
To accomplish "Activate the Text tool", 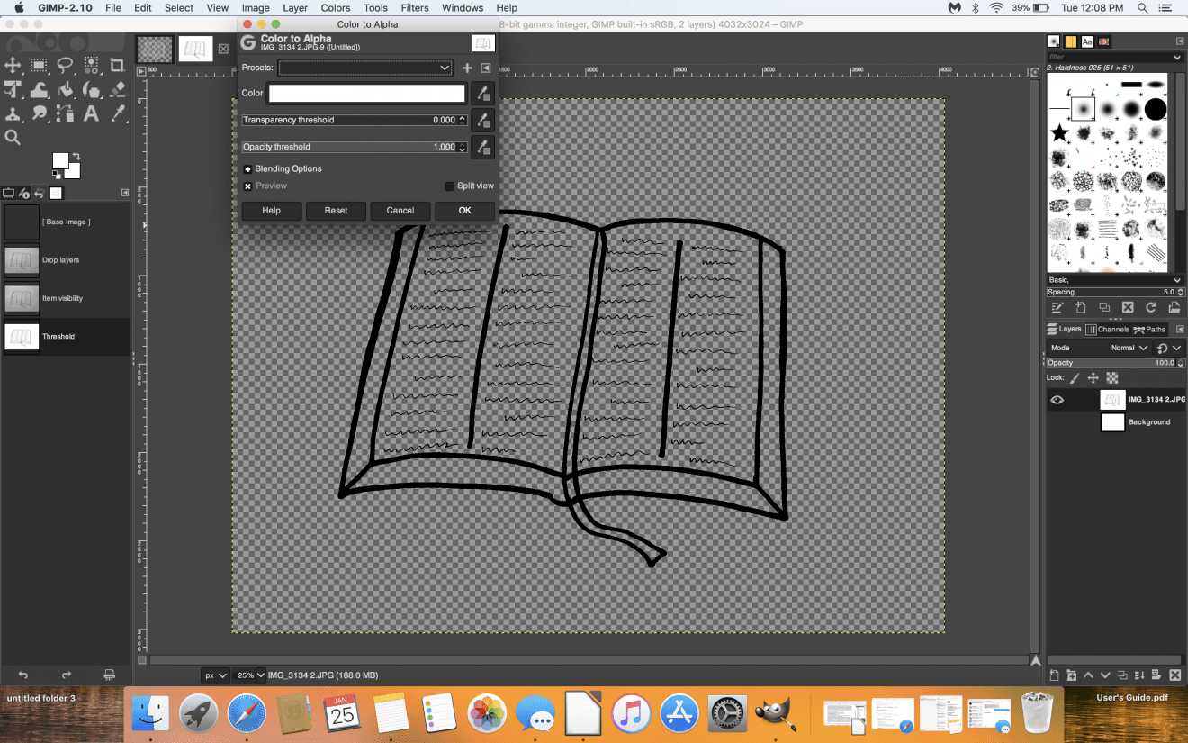I will [90, 113].
